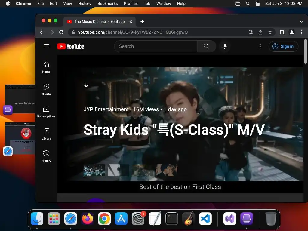The height and width of the screenshot is (231, 308).
Task: Open Subscriptions in sidebar
Action: (x=46, y=112)
